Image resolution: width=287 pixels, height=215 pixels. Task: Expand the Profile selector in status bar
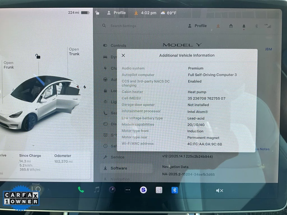pos(117,13)
